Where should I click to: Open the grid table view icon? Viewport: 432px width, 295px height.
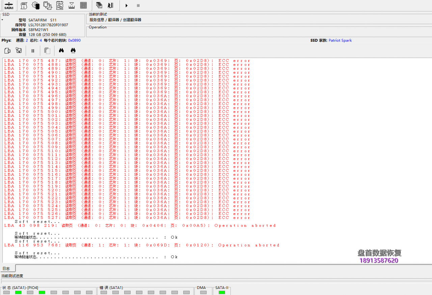pyautogui.click(x=83, y=5)
